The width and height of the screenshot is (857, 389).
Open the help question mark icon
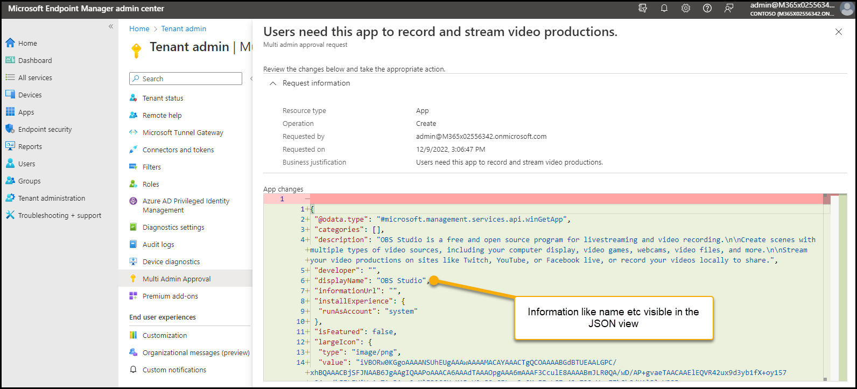click(707, 8)
